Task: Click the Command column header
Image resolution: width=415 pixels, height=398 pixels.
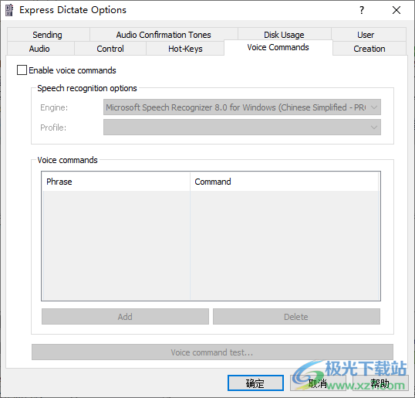Action: (x=285, y=182)
